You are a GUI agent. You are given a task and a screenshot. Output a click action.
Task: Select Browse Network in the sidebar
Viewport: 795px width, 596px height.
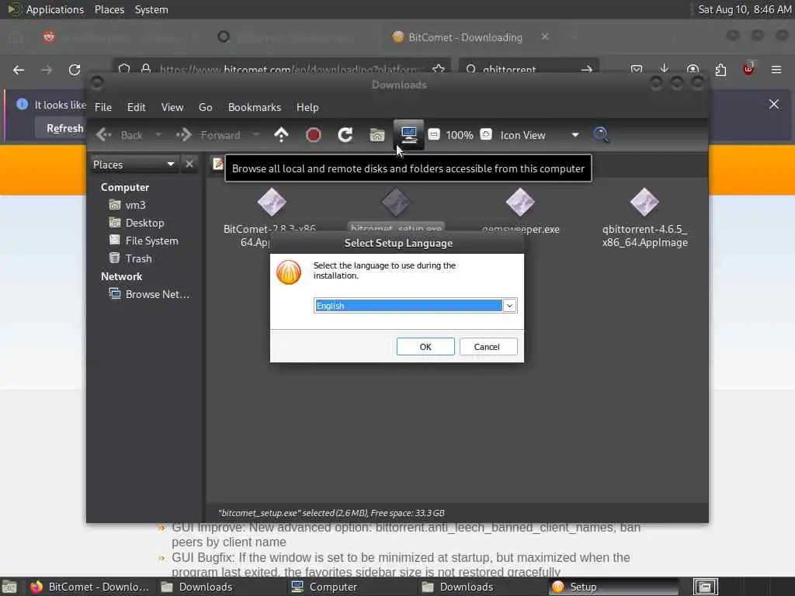tap(150, 294)
